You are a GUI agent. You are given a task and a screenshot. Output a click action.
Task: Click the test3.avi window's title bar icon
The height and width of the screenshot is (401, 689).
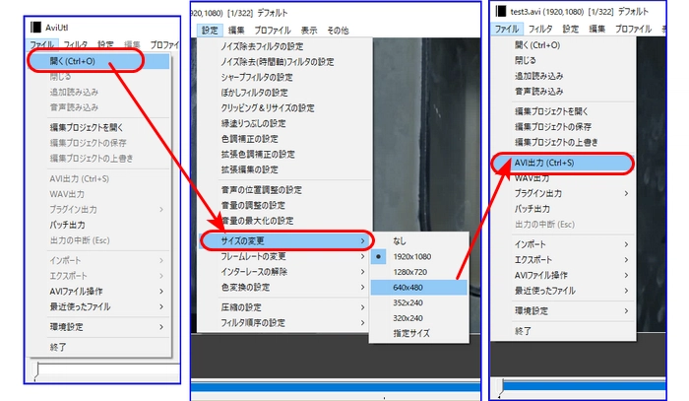[501, 11]
